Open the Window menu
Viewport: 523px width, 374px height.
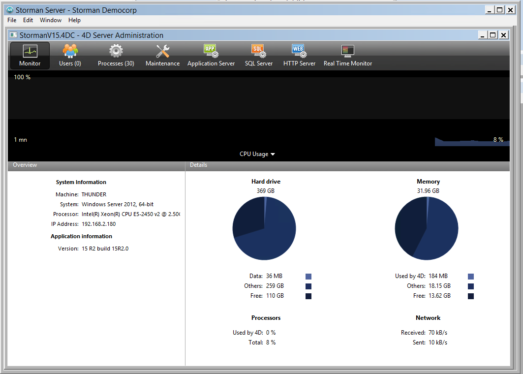51,20
